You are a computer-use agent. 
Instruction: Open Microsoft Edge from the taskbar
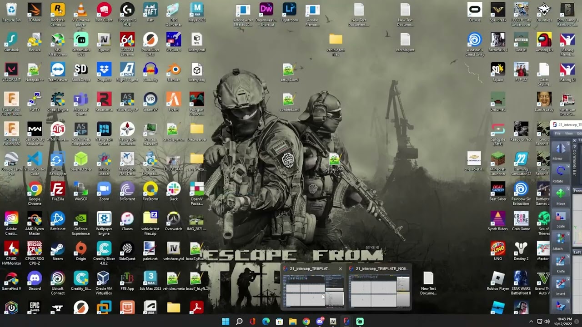click(x=266, y=322)
